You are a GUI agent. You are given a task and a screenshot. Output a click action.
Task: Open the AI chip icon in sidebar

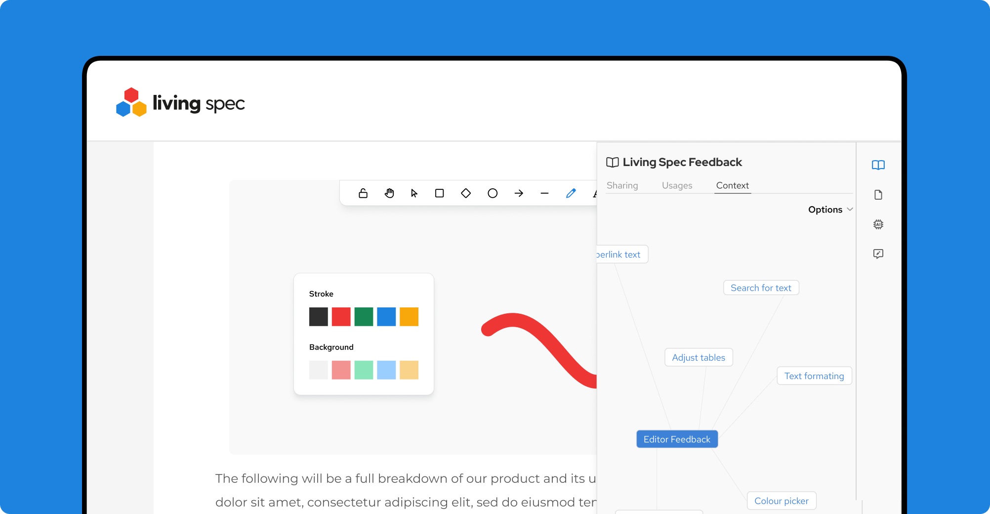coord(878,224)
